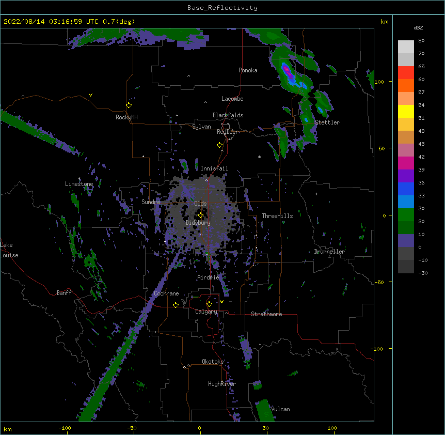
Task: Click the Blackfalds city label
Action: tap(228, 115)
